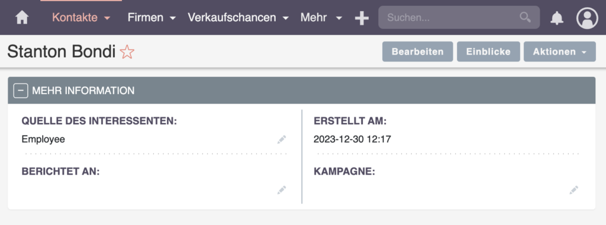Click the plus quick-create icon

(x=362, y=18)
